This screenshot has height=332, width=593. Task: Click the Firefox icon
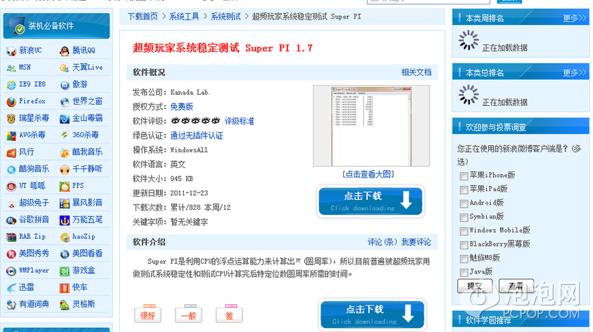pos(11,102)
